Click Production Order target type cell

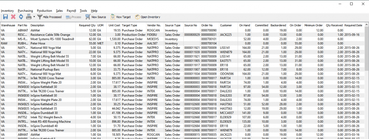[x=134, y=35]
